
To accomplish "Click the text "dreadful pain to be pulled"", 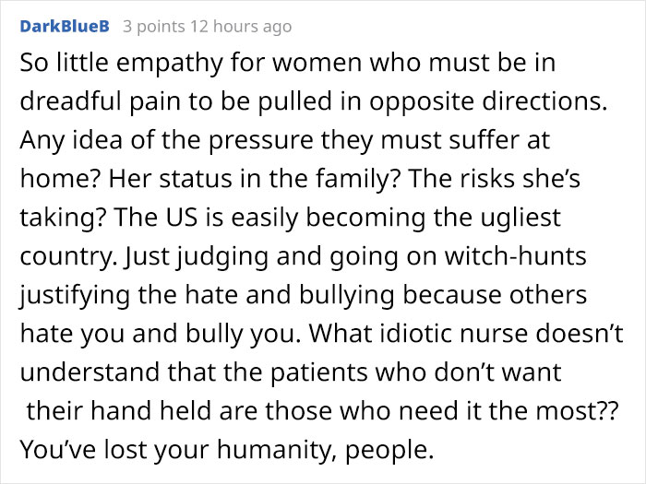I will click(176, 101).
